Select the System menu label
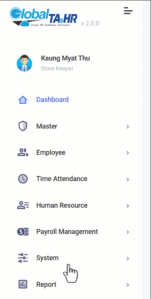 (x=47, y=258)
